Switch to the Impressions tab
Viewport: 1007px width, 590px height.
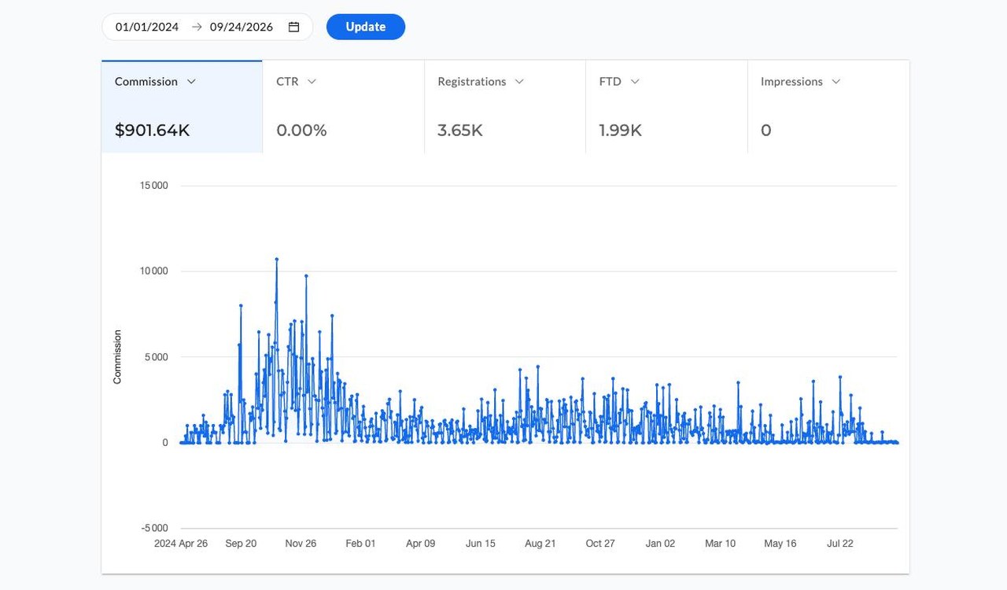(x=828, y=106)
